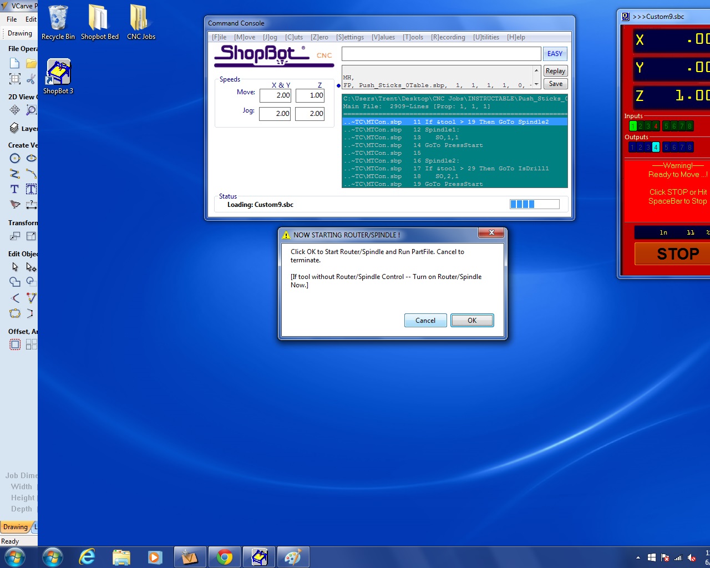Click OK to start the router/spindle

(472, 320)
